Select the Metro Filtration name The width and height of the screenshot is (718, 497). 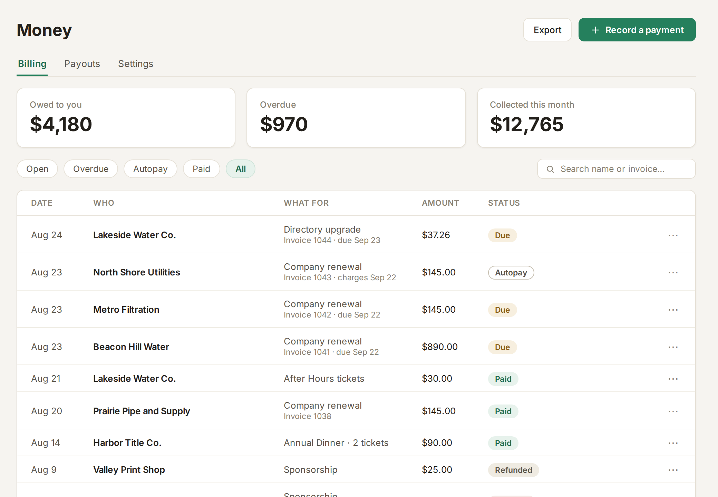(126, 310)
